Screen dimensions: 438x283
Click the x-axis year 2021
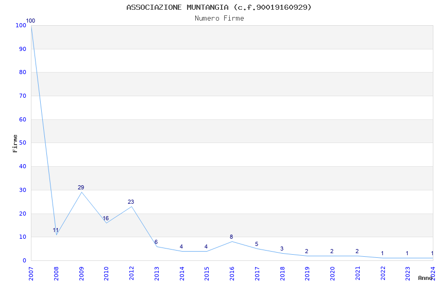tap(358, 274)
